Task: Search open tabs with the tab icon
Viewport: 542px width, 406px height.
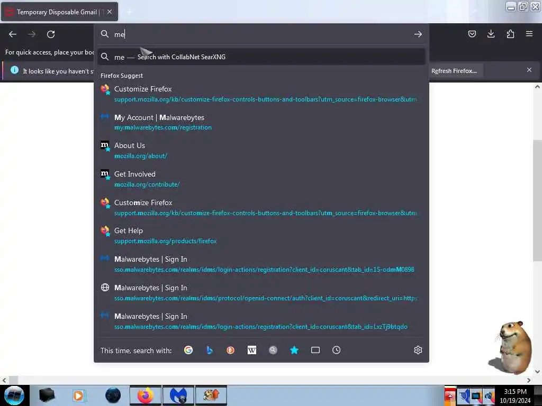Action: point(315,350)
